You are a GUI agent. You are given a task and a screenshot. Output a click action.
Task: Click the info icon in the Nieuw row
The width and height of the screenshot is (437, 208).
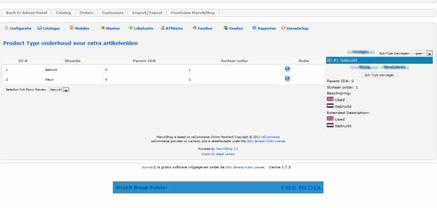pos(287,78)
